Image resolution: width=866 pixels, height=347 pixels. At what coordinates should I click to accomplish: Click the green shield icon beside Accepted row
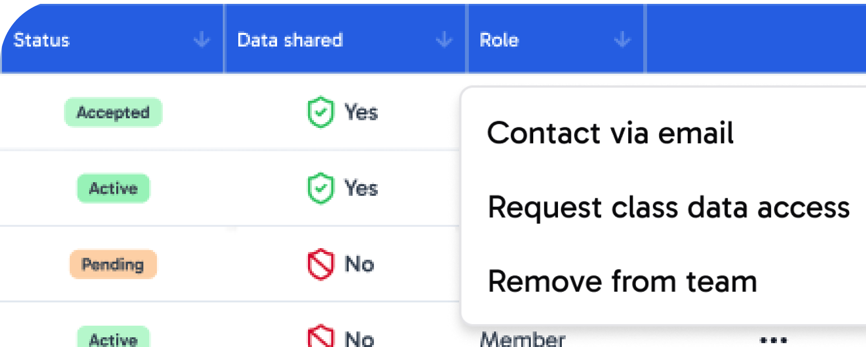tap(320, 112)
